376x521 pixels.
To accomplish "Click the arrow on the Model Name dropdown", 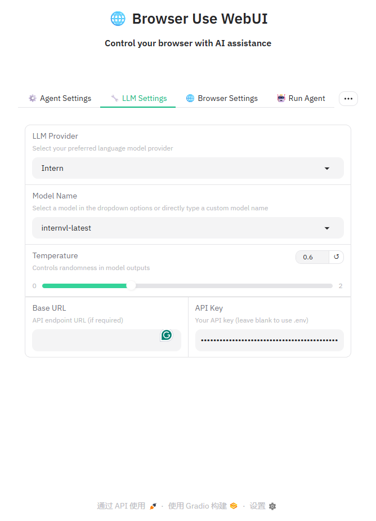I will point(327,228).
